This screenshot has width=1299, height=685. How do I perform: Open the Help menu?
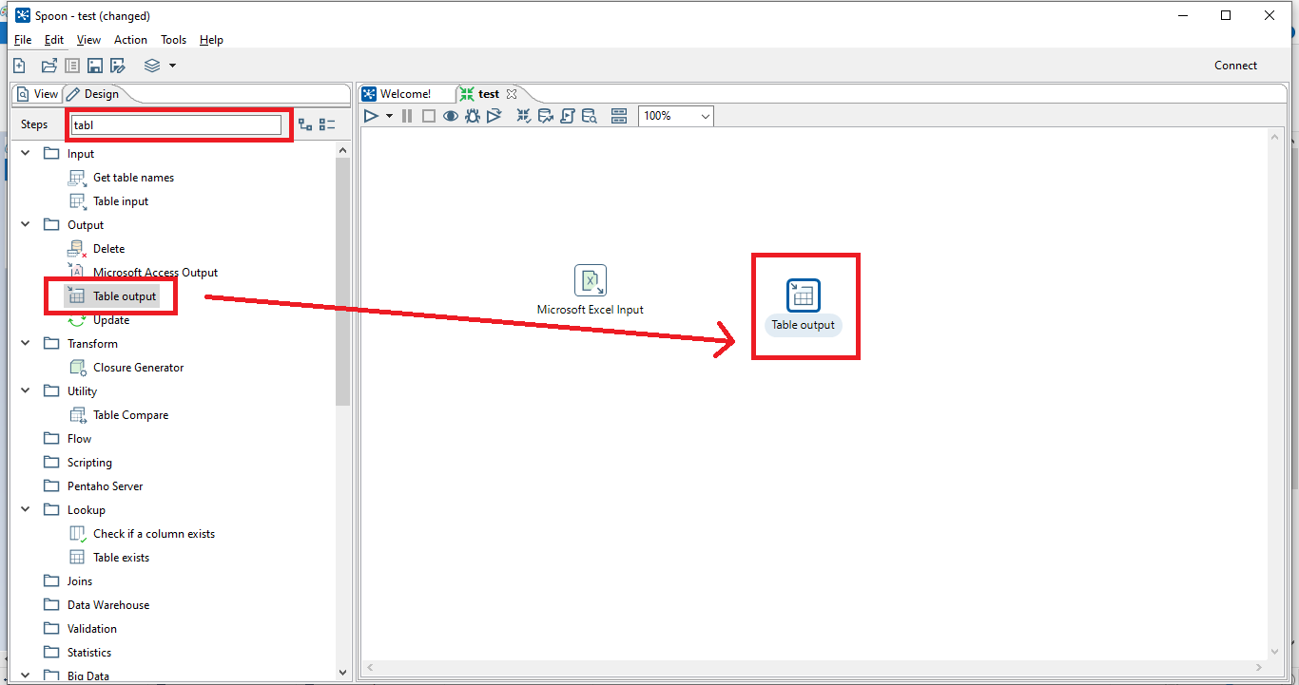(211, 40)
